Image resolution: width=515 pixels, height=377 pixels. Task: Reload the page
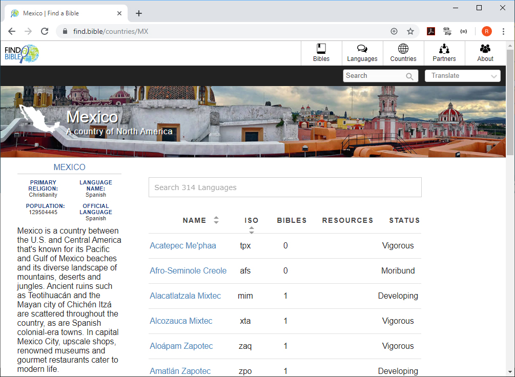tap(45, 31)
